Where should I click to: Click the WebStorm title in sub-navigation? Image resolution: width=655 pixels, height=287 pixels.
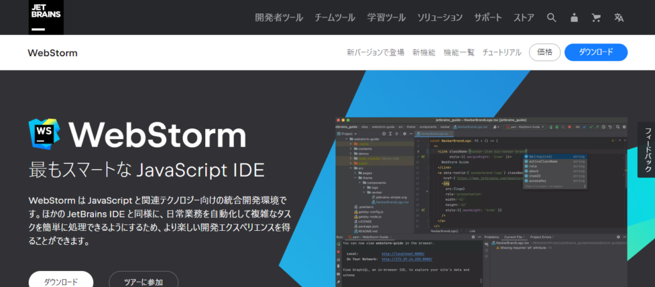(52, 53)
